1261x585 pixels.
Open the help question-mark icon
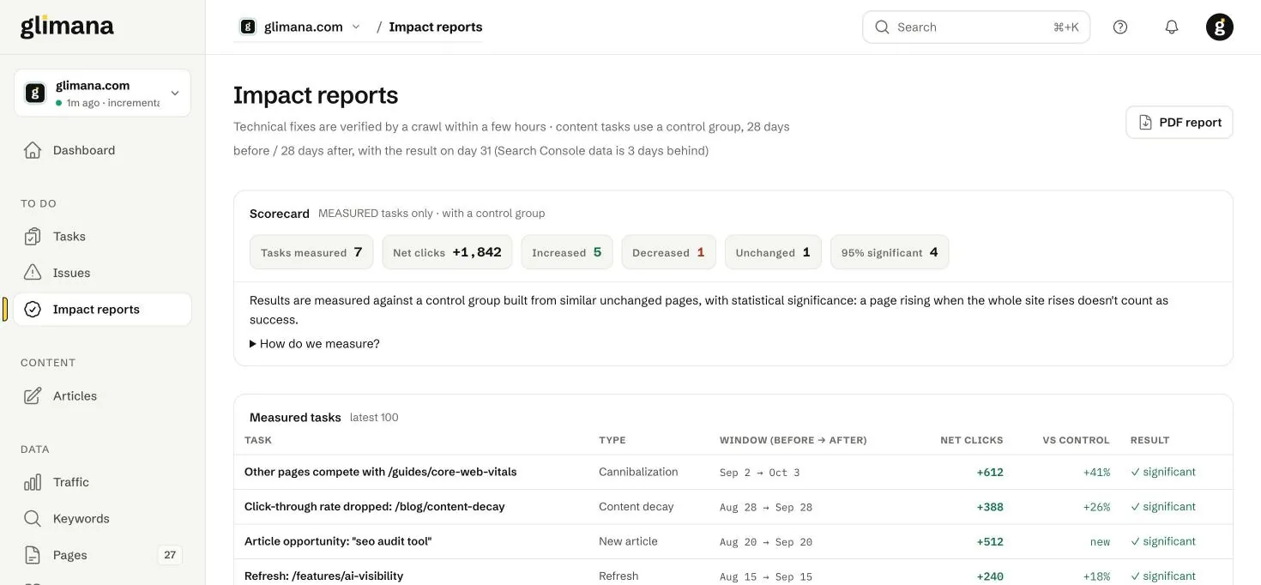point(1120,27)
